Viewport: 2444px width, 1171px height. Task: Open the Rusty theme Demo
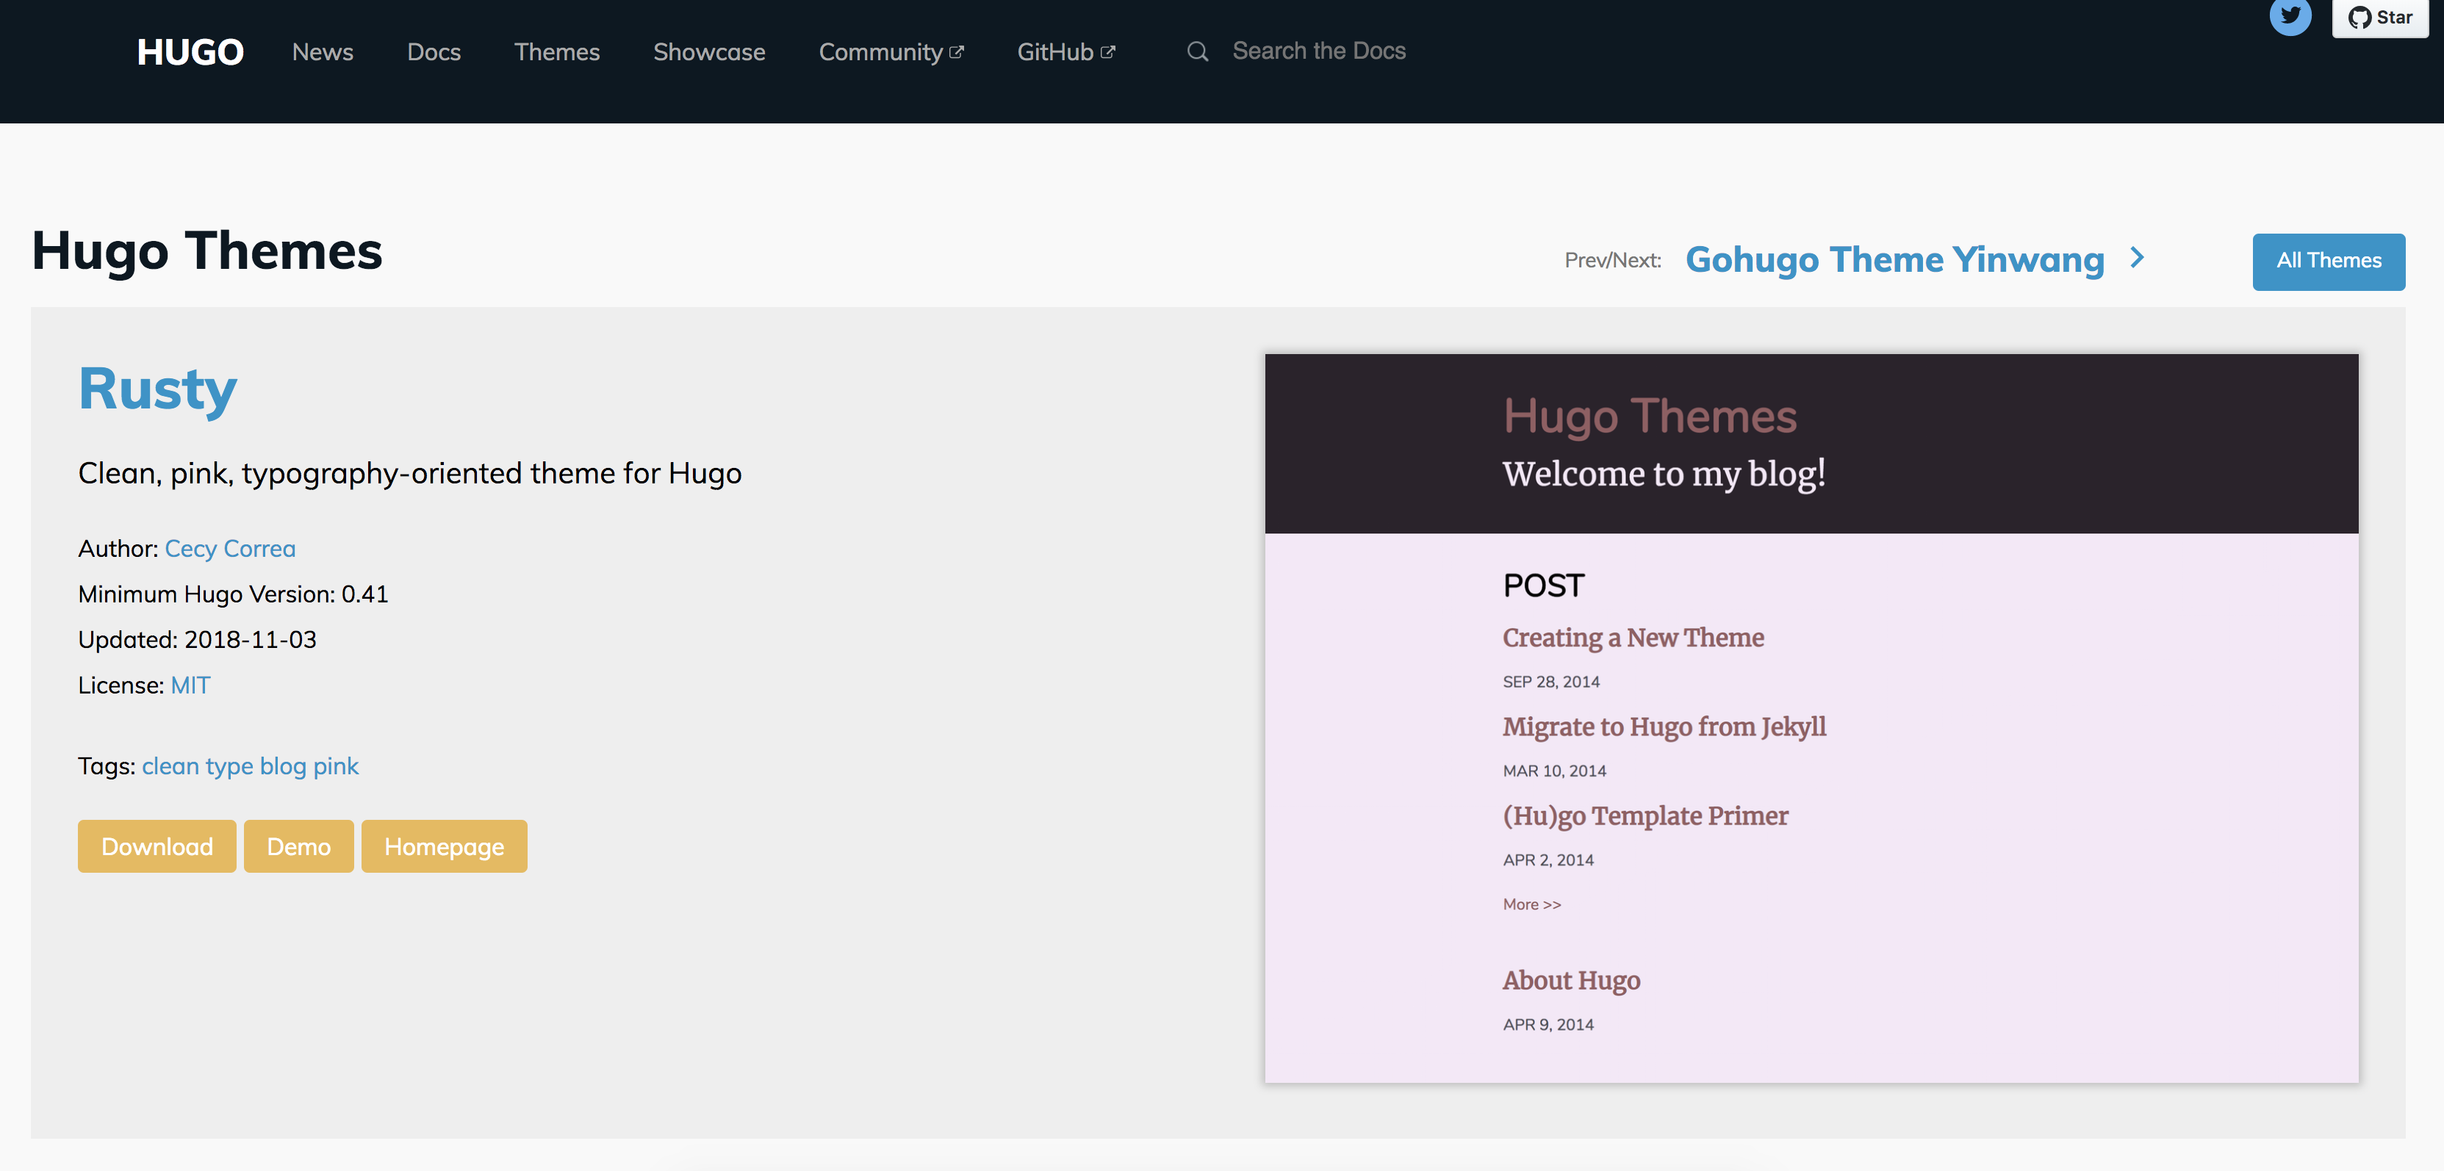[298, 846]
